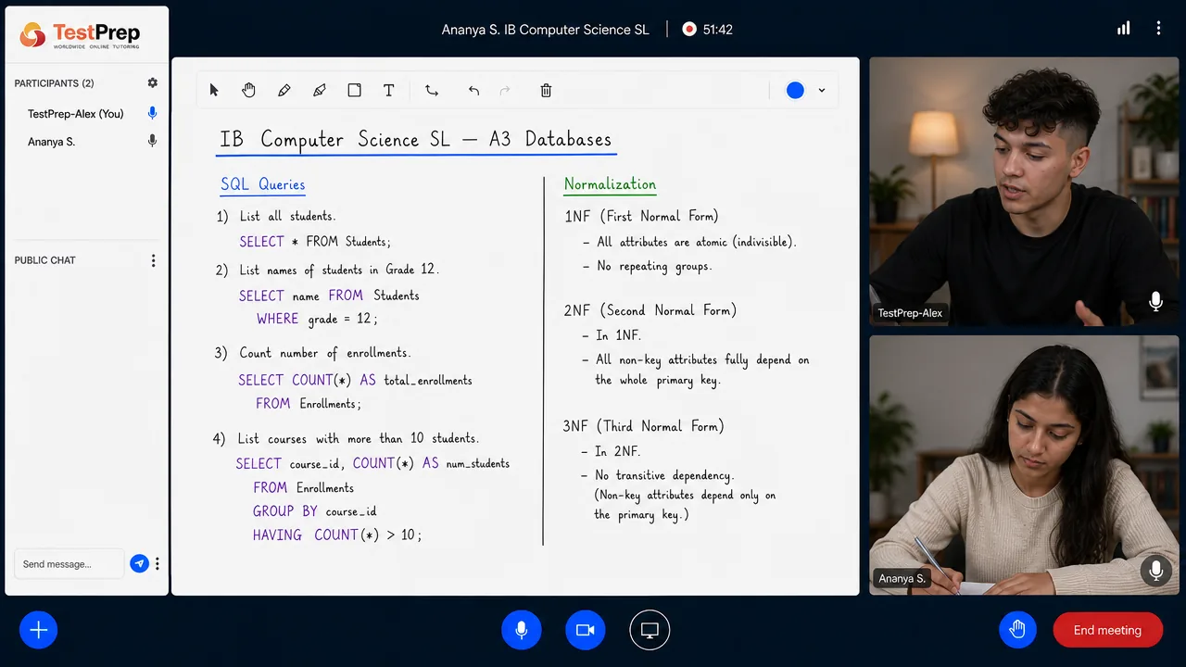
Task: Click the 2NF (Second Normal Form) text
Action: click(650, 310)
